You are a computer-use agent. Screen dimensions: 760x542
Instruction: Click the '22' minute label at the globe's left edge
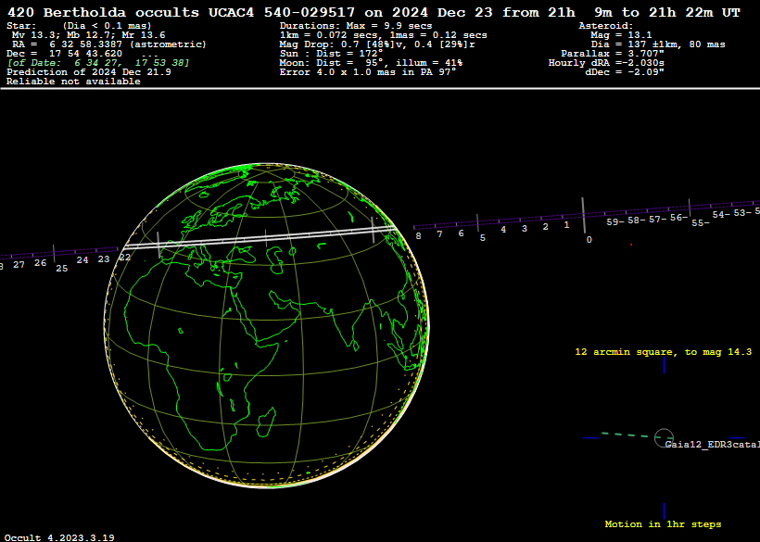coord(124,258)
